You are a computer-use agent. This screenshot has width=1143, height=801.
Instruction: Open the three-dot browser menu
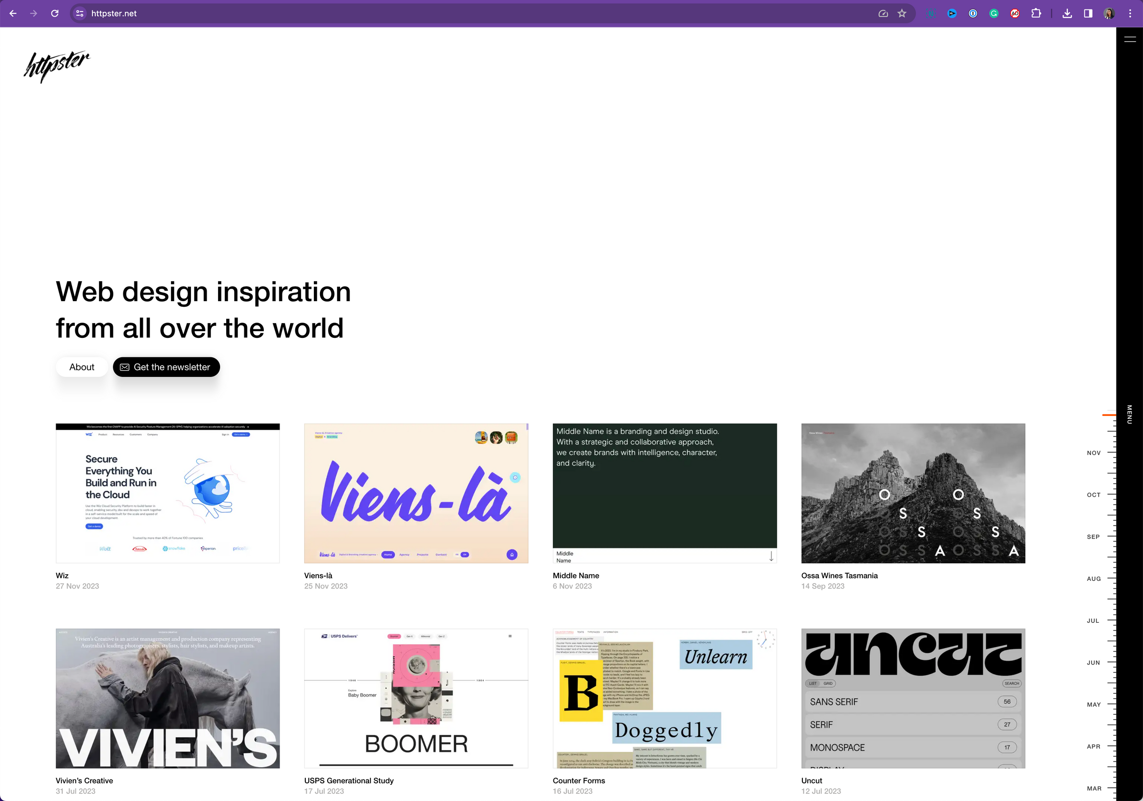pyautogui.click(x=1130, y=13)
